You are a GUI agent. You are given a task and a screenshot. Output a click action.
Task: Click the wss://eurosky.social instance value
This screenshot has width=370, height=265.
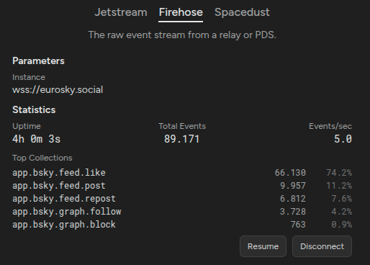[58, 90]
